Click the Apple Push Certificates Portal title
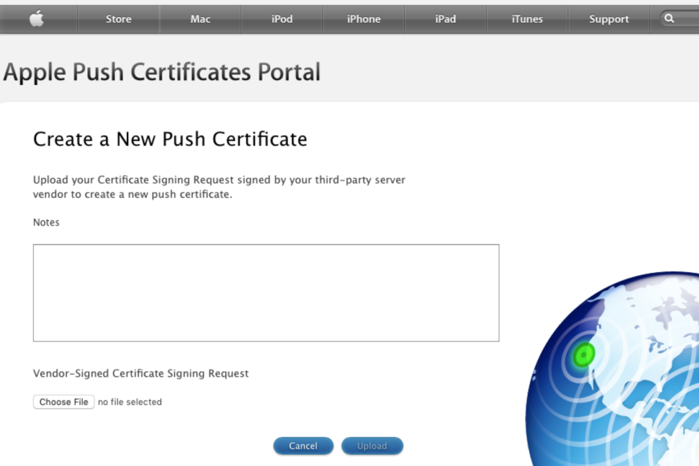Viewport: 699px width, 466px height. (162, 72)
